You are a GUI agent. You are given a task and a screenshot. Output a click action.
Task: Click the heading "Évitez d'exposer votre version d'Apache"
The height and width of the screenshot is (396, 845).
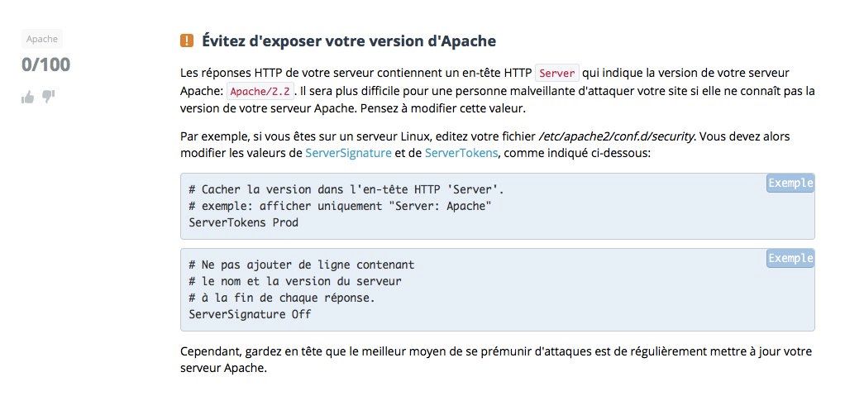click(349, 41)
